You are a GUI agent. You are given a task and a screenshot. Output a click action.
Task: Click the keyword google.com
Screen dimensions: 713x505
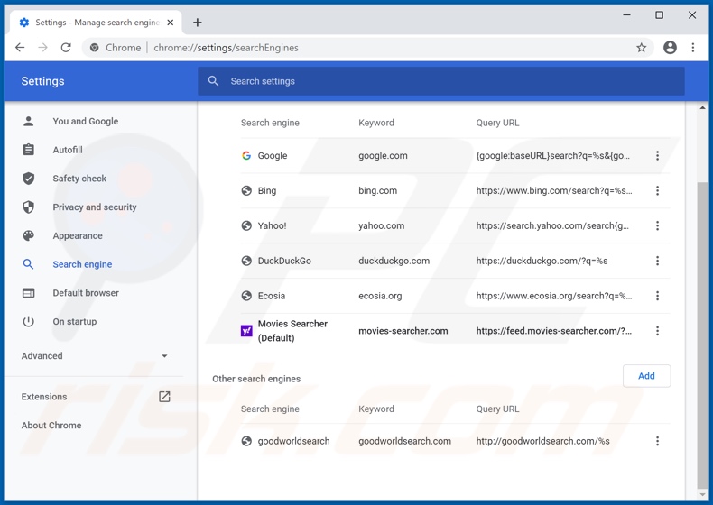[383, 155]
